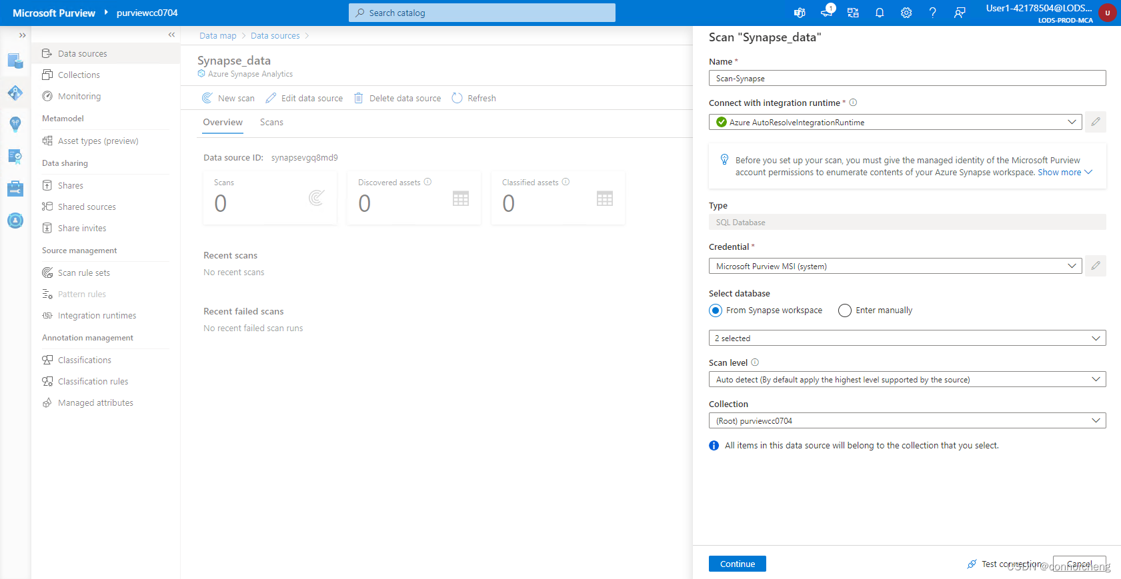Click the help question mark icon
The image size is (1121, 579).
tap(933, 13)
